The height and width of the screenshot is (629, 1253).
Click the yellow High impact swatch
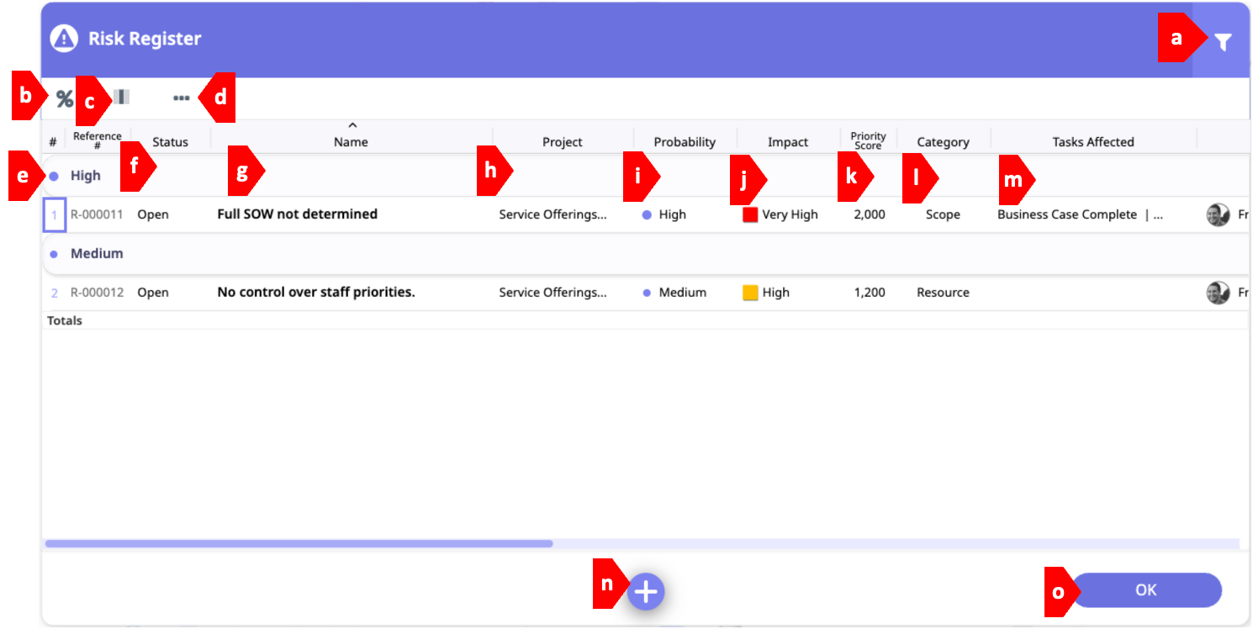(x=750, y=293)
